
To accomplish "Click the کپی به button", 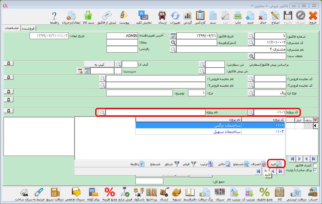I will [x=99, y=64].
